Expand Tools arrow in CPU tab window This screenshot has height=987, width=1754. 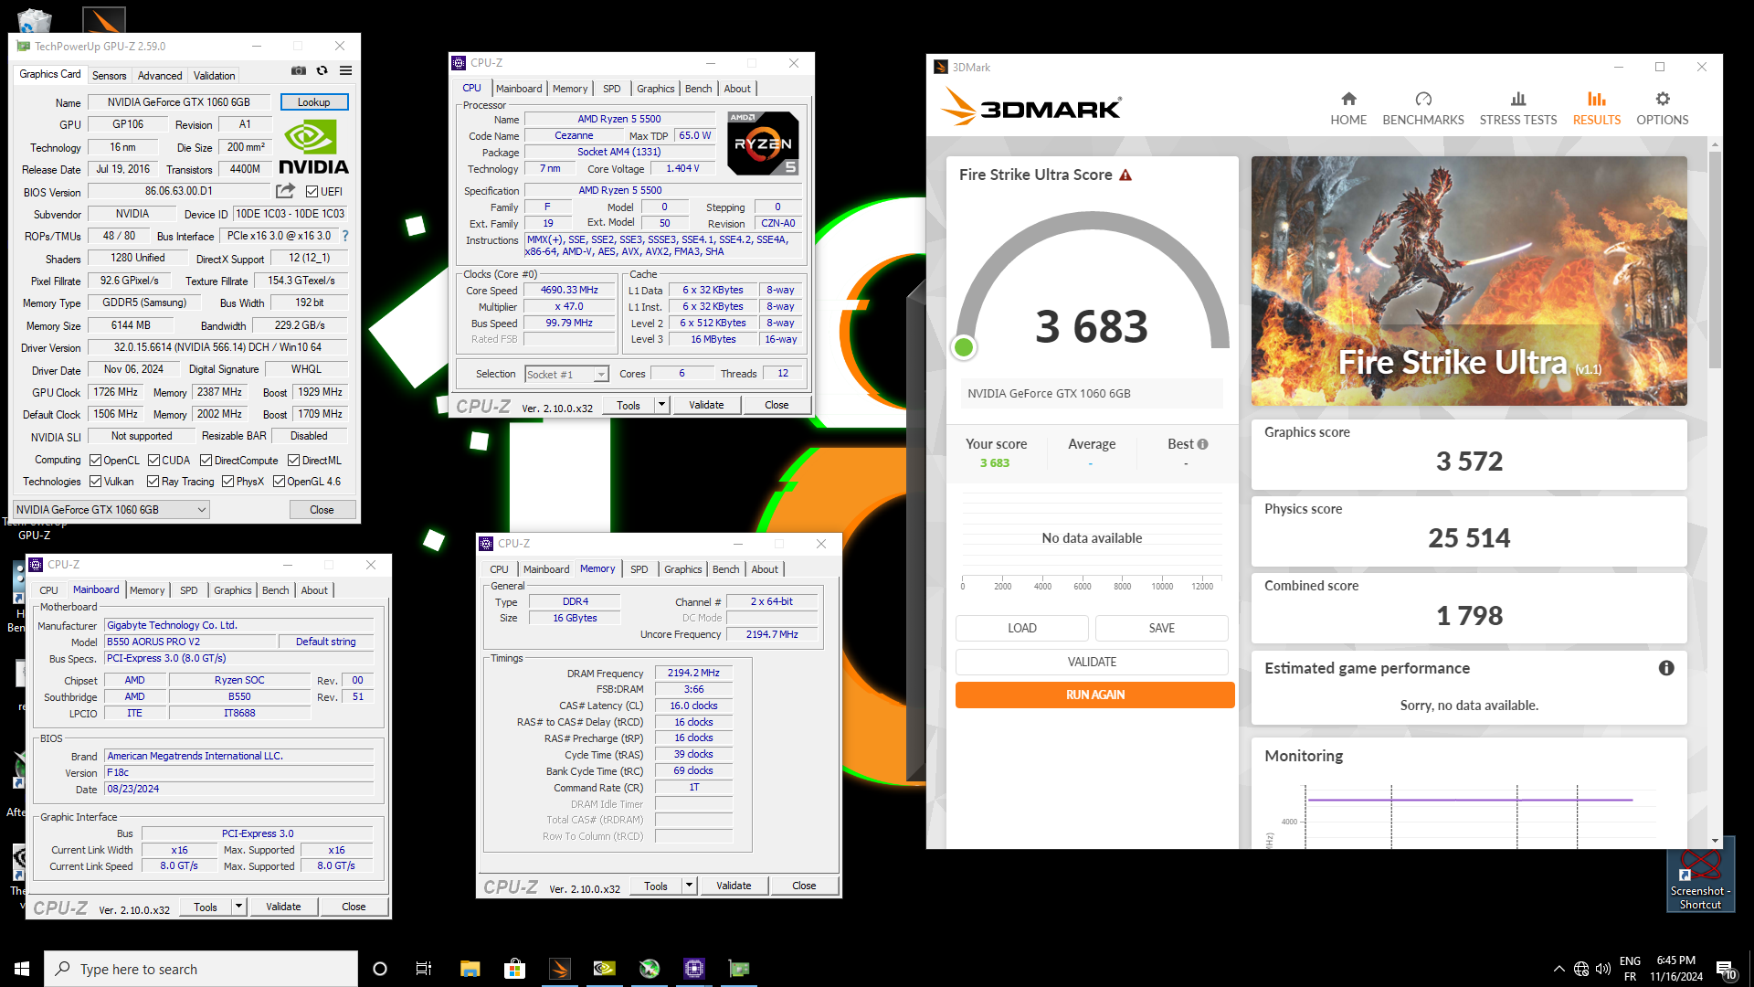click(x=661, y=405)
